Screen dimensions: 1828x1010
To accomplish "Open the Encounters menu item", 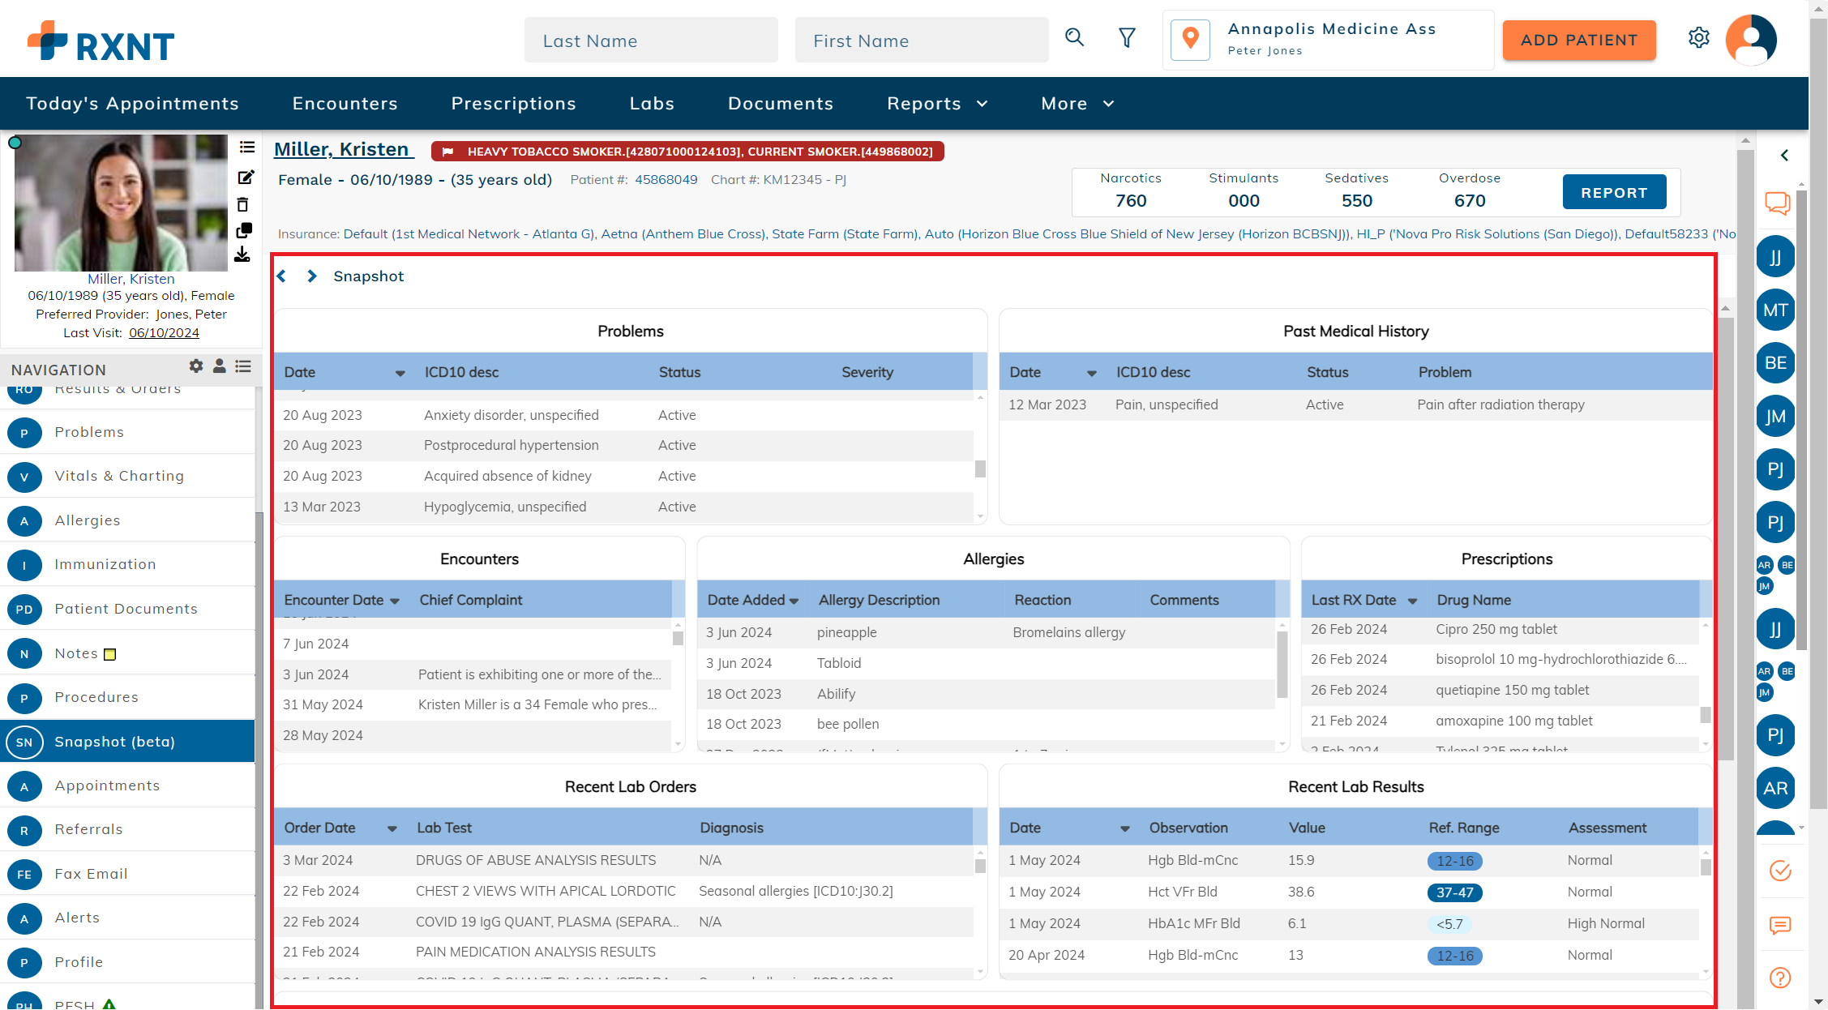I will [345, 104].
